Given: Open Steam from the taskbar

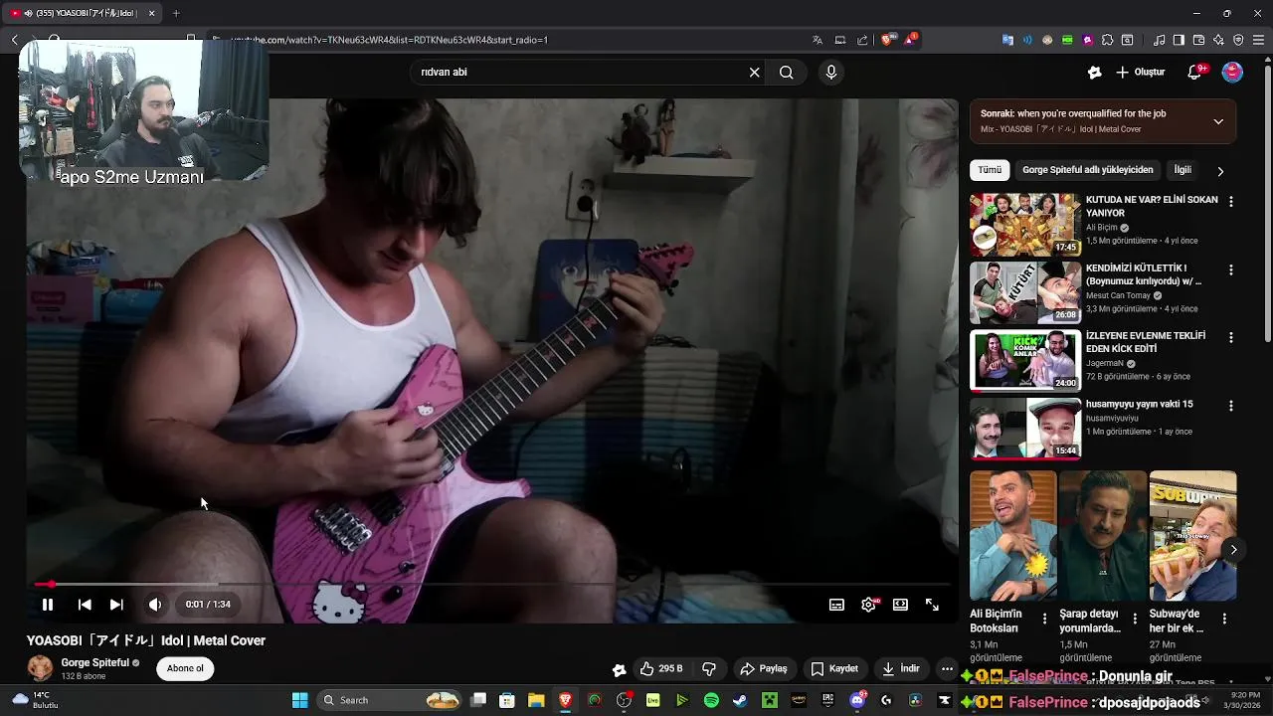Looking at the screenshot, I should (740, 700).
